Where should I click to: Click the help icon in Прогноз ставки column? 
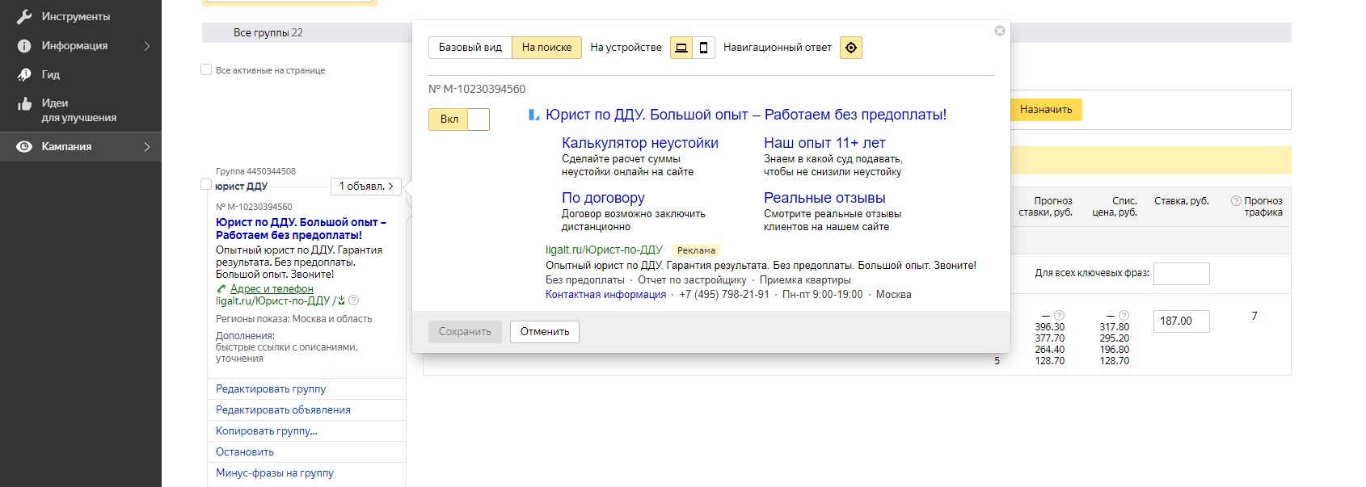pyautogui.click(x=1060, y=316)
